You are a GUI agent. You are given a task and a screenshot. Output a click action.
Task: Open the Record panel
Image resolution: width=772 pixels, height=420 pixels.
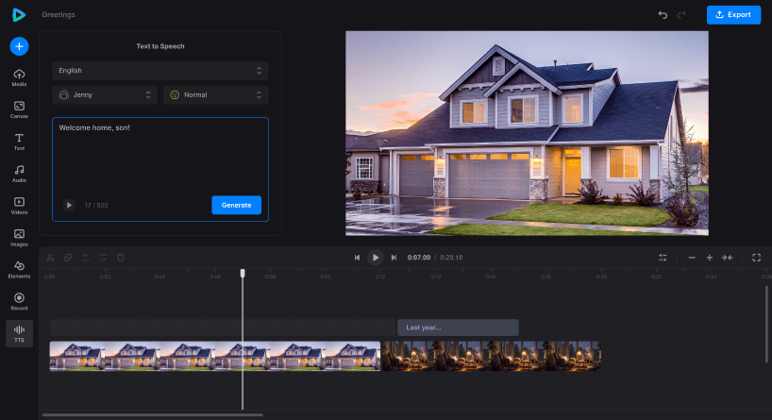tap(19, 301)
